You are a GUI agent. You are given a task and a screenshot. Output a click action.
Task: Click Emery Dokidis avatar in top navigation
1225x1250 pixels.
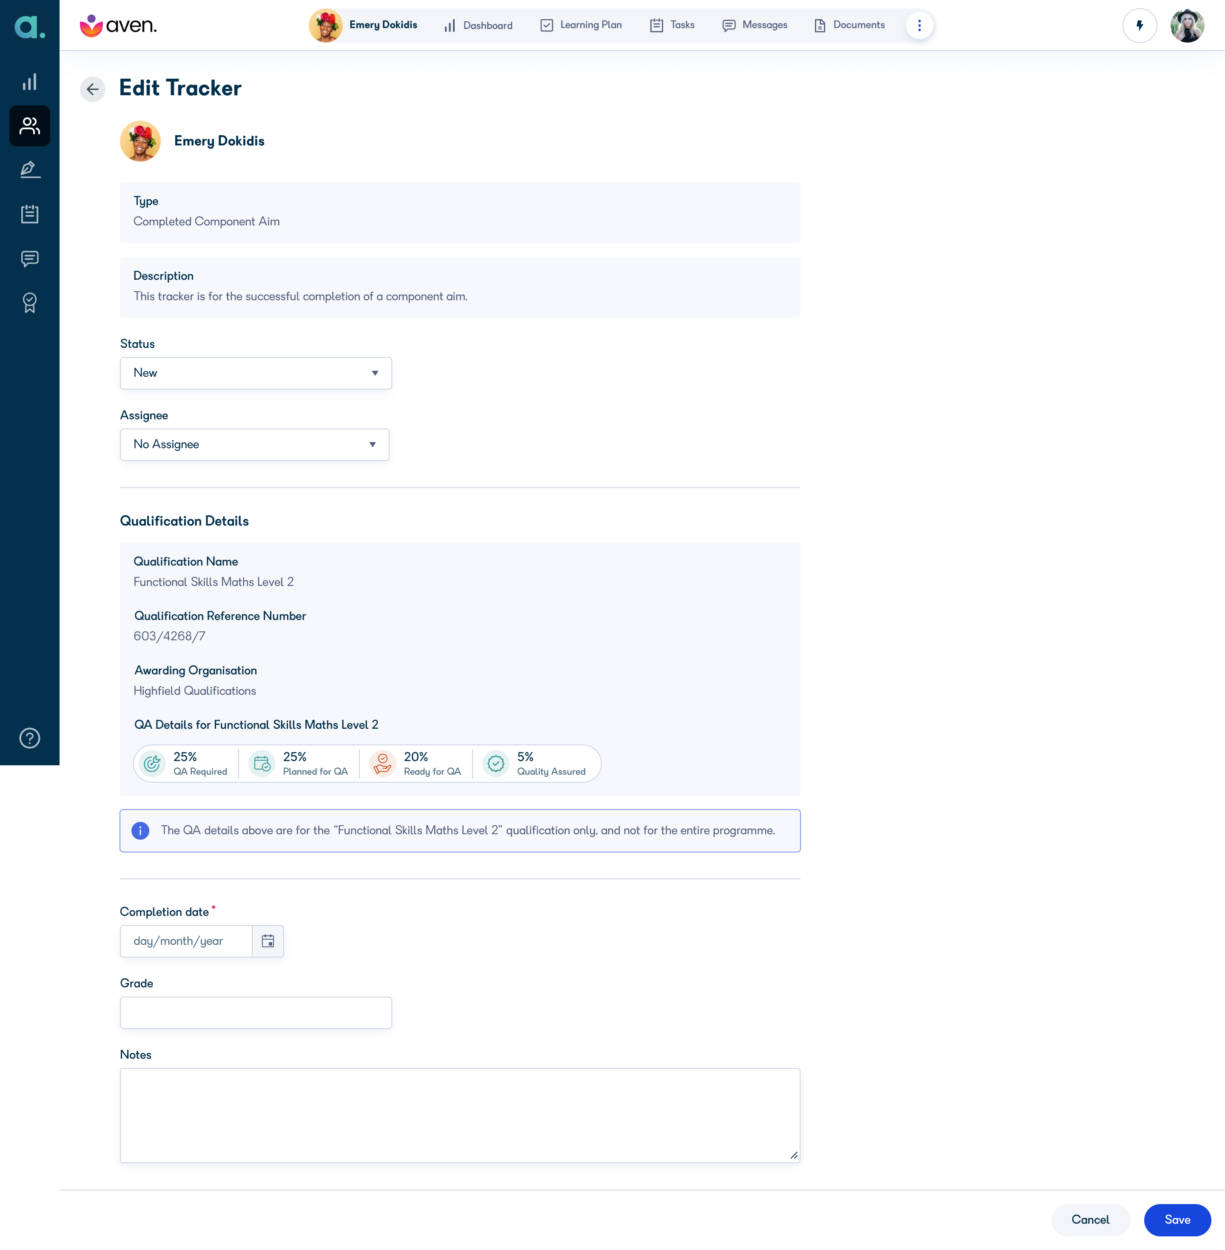325,25
